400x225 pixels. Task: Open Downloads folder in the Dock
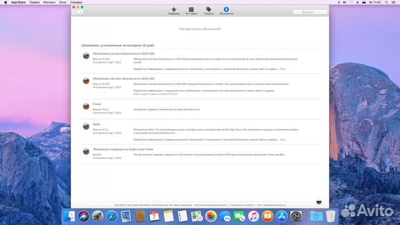(x=316, y=216)
